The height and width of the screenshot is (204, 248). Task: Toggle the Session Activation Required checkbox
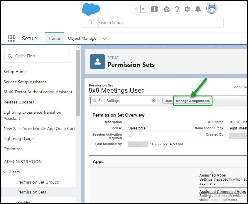pyautogui.click(x=131, y=134)
